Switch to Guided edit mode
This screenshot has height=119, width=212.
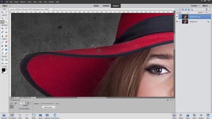(106, 6)
